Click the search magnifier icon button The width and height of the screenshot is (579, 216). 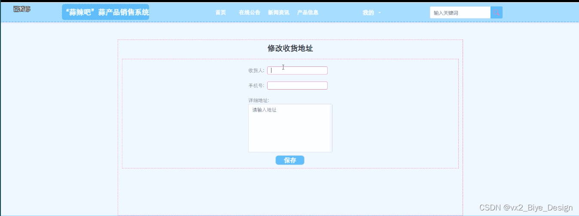[x=497, y=12]
